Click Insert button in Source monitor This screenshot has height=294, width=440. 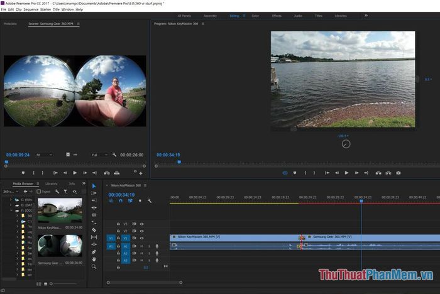(x=107, y=173)
